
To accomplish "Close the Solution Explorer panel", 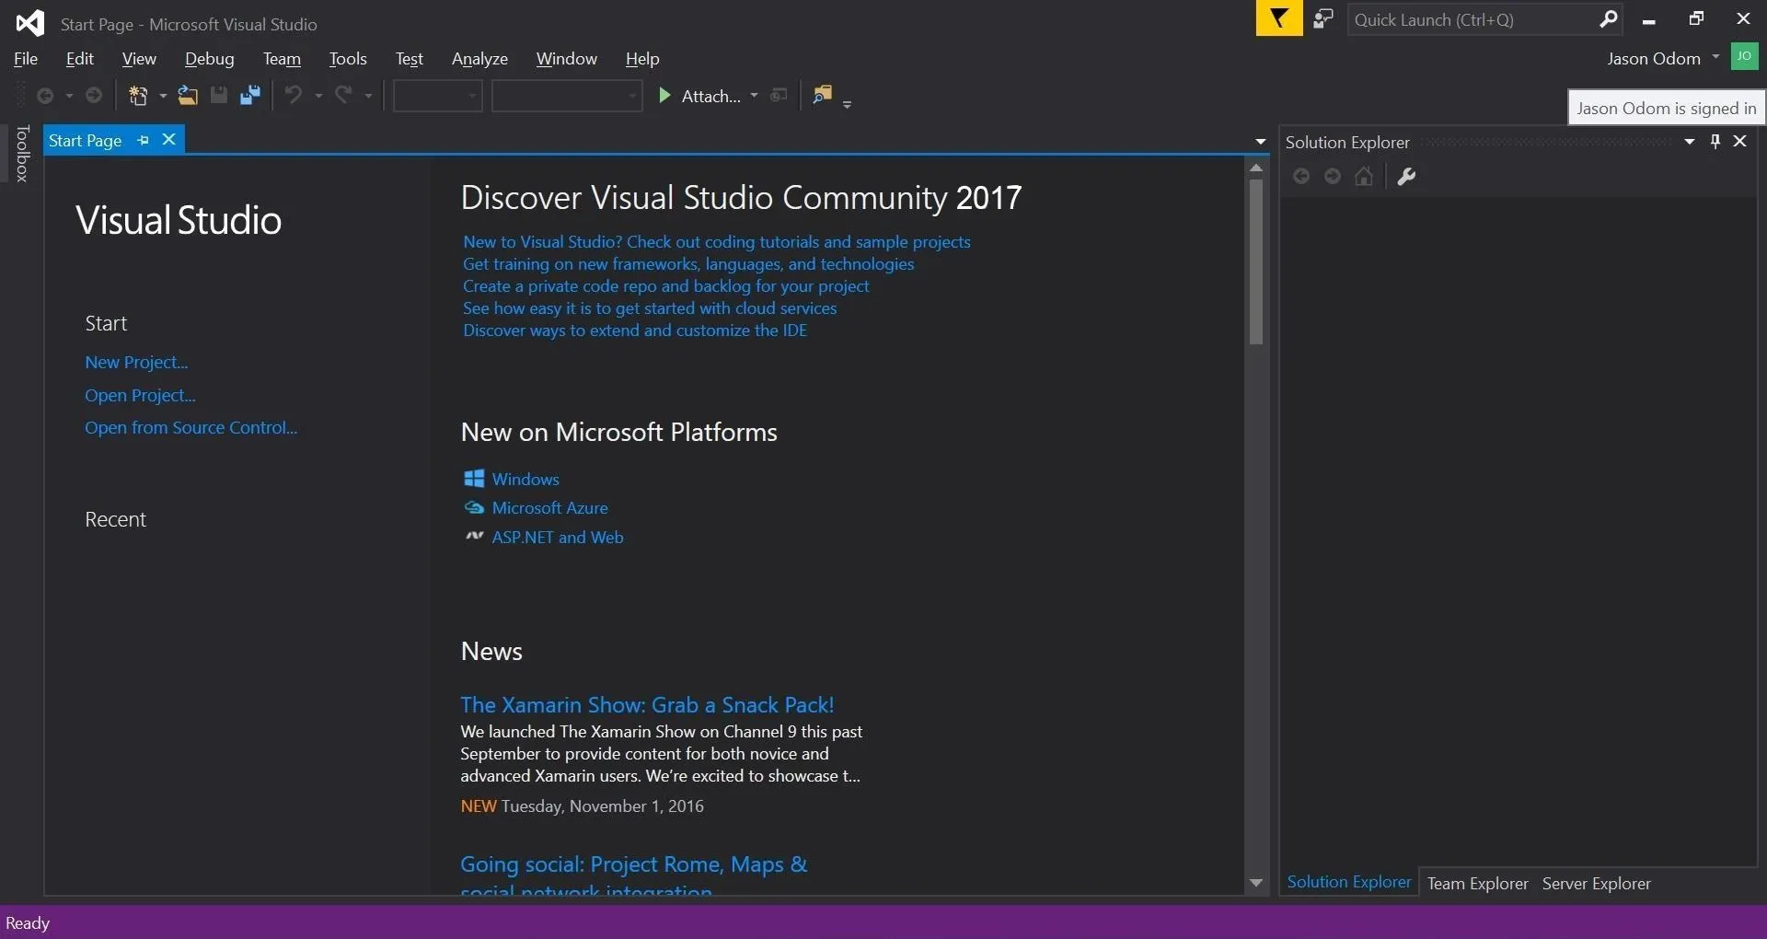I will pyautogui.click(x=1739, y=141).
